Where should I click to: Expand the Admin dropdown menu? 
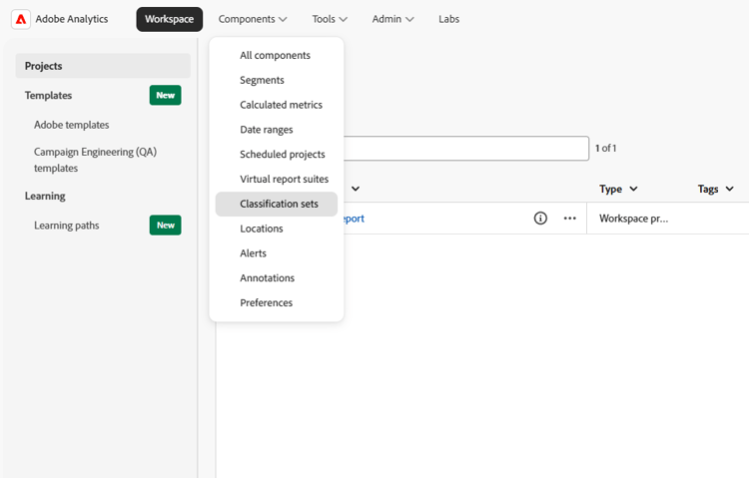(392, 19)
